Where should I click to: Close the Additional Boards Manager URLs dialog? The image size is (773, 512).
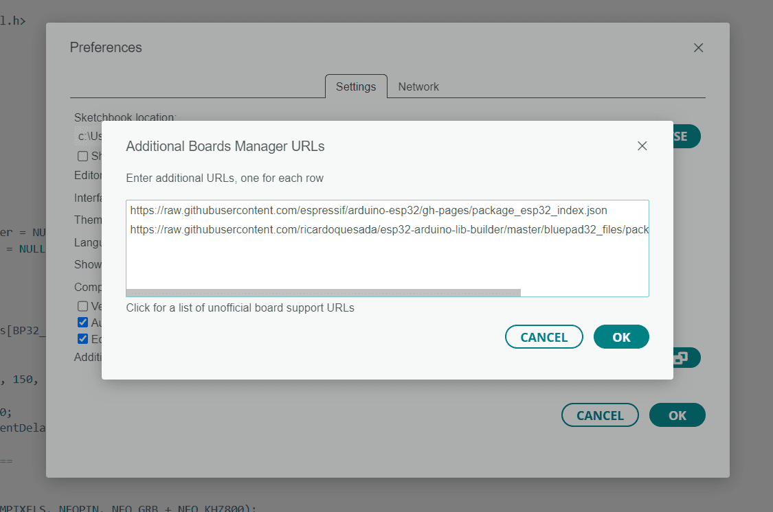[642, 146]
